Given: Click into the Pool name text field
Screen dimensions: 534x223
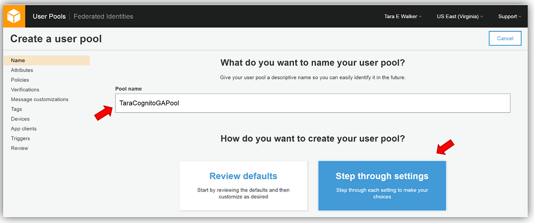Looking at the screenshot, I should pyautogui.click(x=312, y=103).
